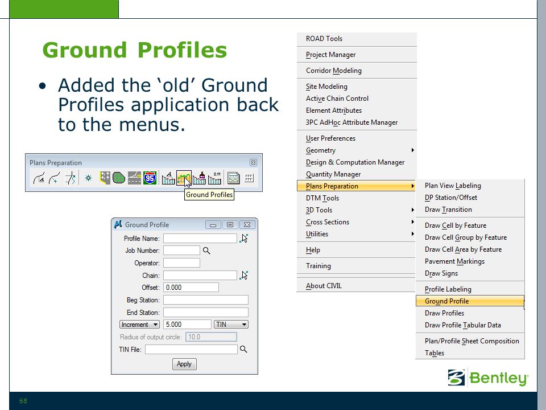The image size is (546, 410).
Task: Expand the Geometry submenu
Action: click(357, 150)
